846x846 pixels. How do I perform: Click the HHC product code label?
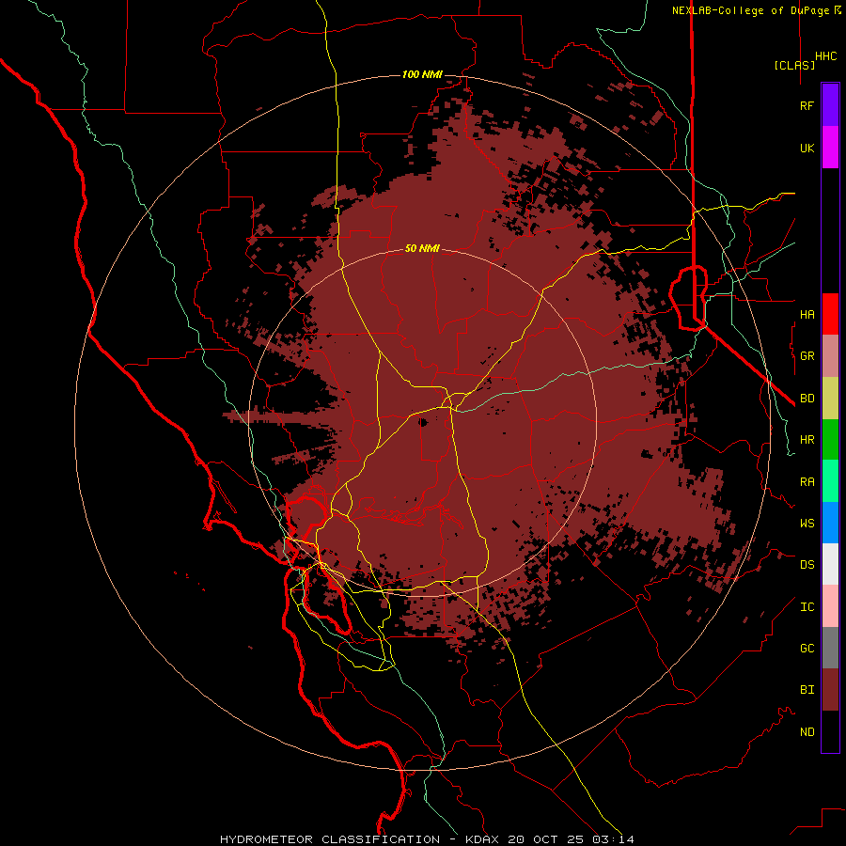click(x=825, y=56)
